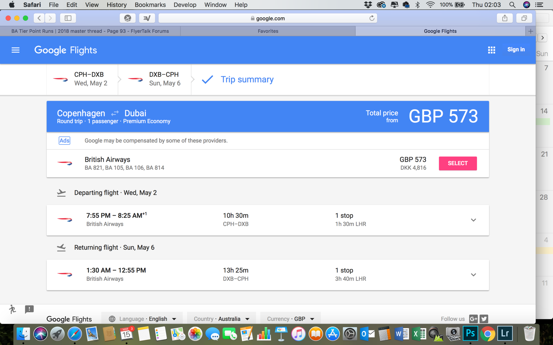
Task: Open the Country Australia dropdown
Action: pos(221,319)
